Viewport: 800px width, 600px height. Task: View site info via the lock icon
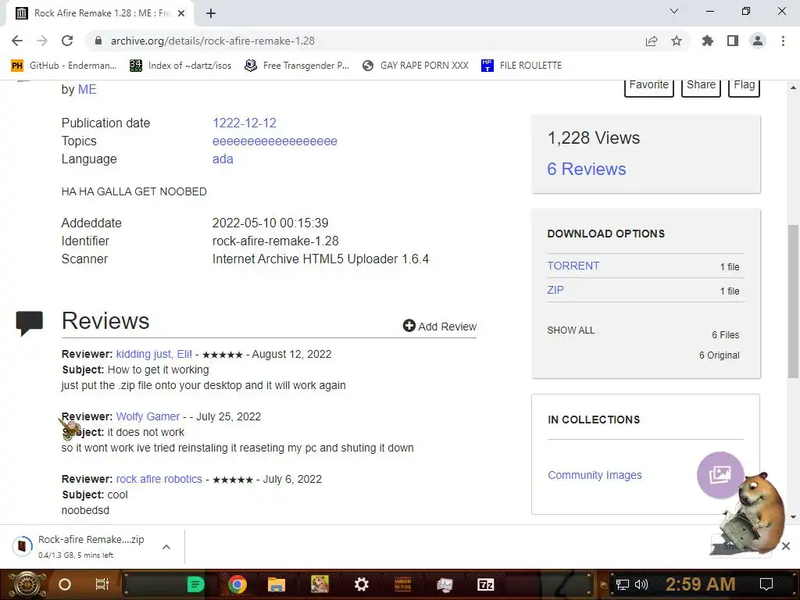coord(98,41)
